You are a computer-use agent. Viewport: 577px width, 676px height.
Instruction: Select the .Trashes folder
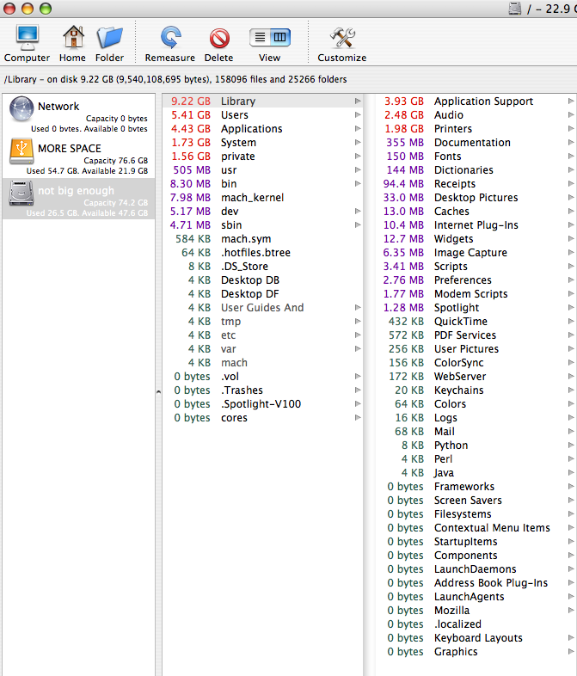(x=263, y=390)
